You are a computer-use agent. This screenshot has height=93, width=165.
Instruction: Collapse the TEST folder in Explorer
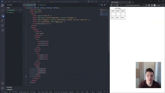14,8
